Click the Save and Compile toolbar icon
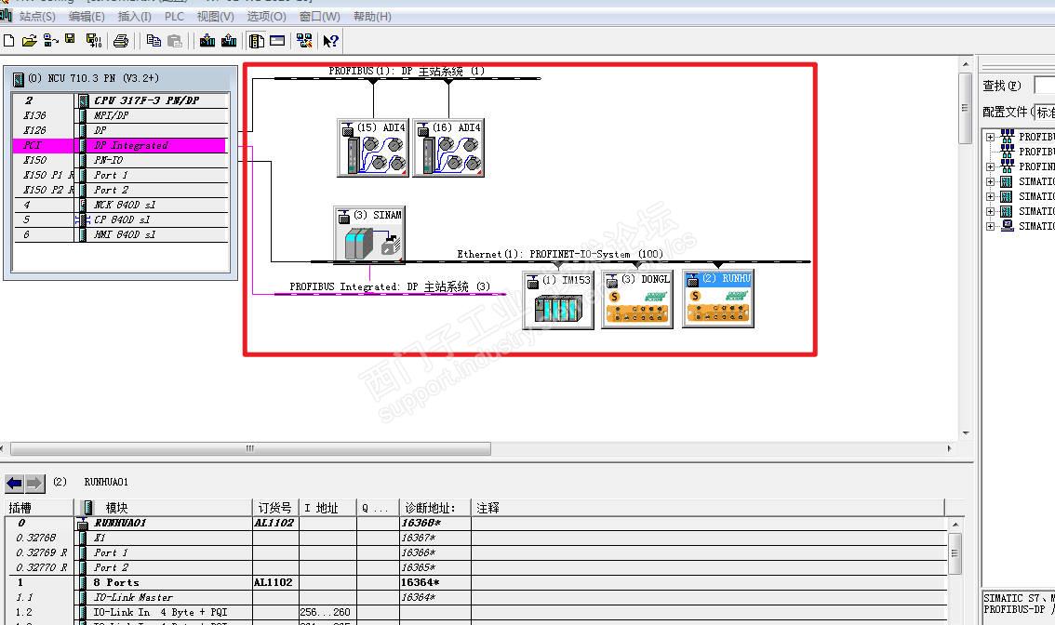The image size is (1055, 625). click(x=94, y=40)
